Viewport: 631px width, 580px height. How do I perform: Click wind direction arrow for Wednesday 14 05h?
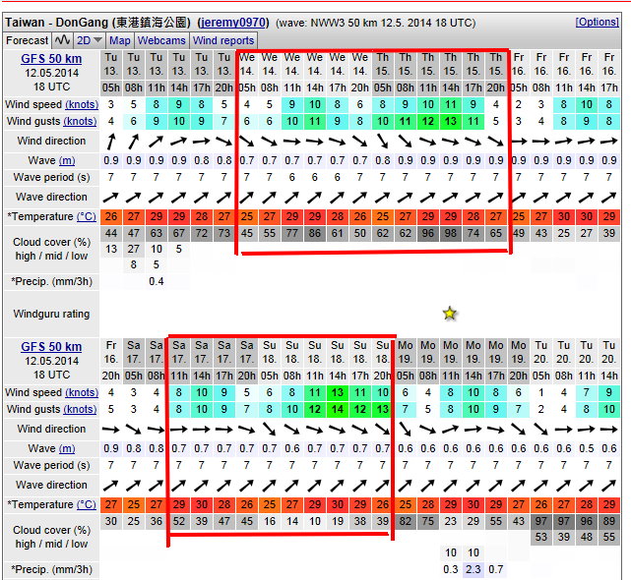[247, 142]
